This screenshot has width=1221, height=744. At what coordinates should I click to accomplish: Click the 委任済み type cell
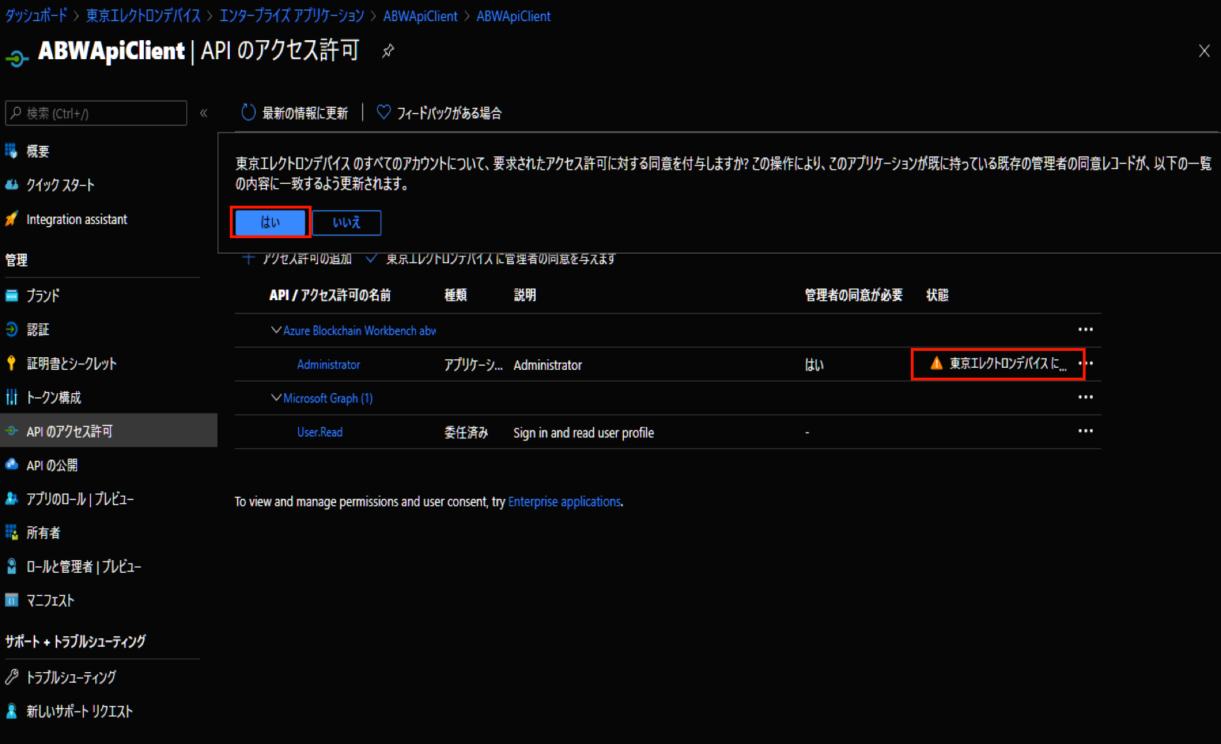click(x=466, y=433)
